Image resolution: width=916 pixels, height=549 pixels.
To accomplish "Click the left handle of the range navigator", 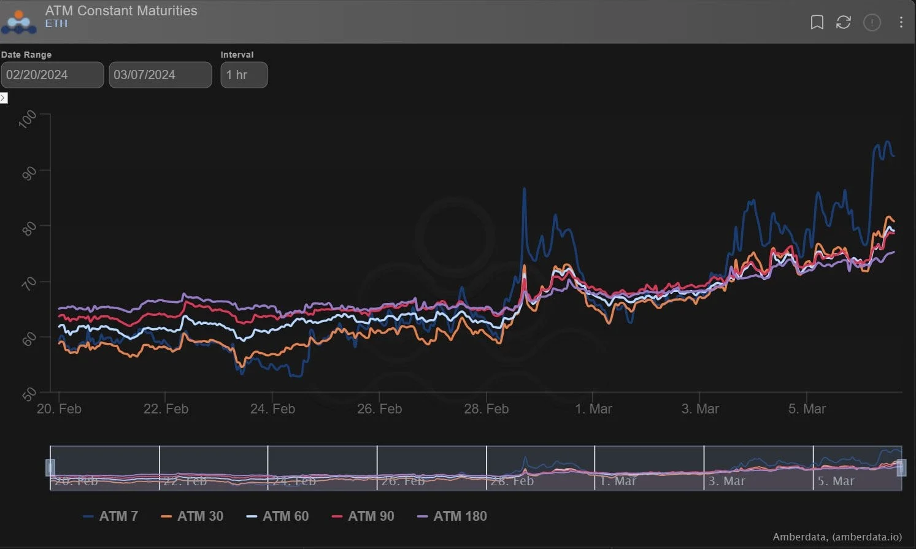I will click(50, 467).
